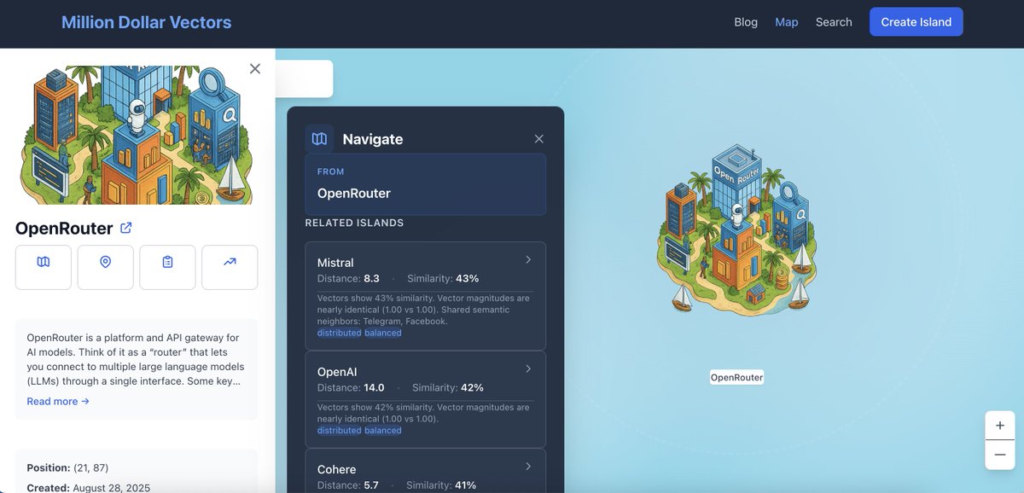This screenshot has width=1024, height=493.
Task: Click the OpenRouter label under the island
Action: (x=736, y=377)
